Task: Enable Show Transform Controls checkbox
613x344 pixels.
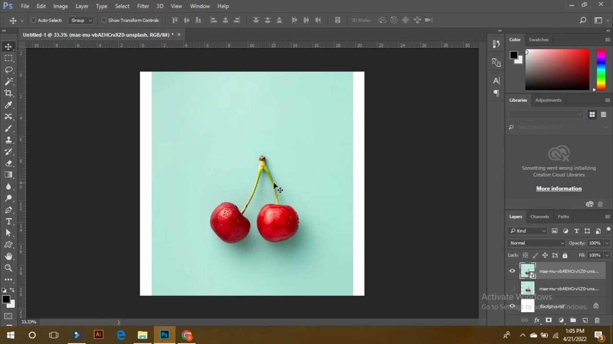Action: click(x=104, y=20)
